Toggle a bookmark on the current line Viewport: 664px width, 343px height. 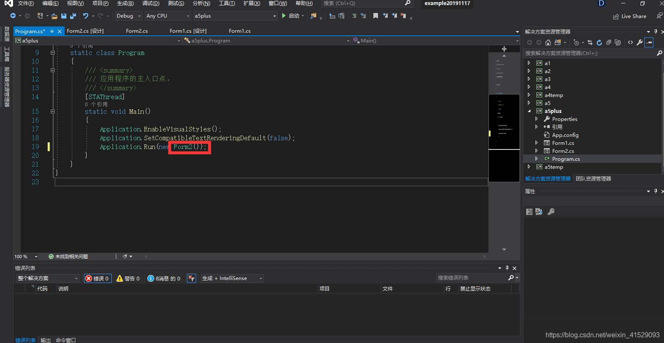coord(375,16)
